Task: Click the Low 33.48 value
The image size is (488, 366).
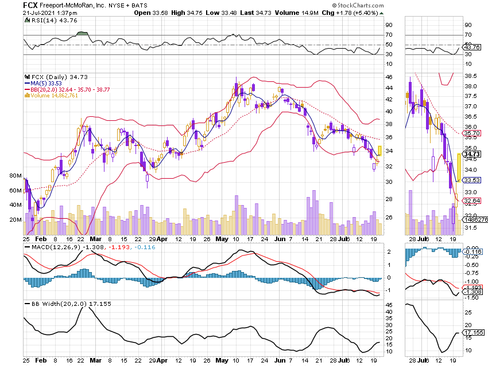Action: [x=221, y=13]
